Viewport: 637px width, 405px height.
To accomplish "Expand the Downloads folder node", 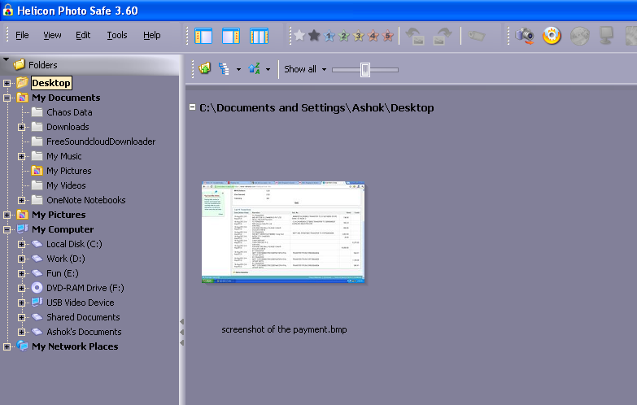I will [x=22, y=127].
